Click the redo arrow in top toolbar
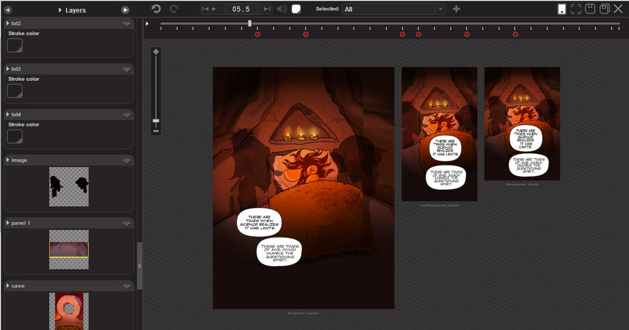 (x=174, y=9)
